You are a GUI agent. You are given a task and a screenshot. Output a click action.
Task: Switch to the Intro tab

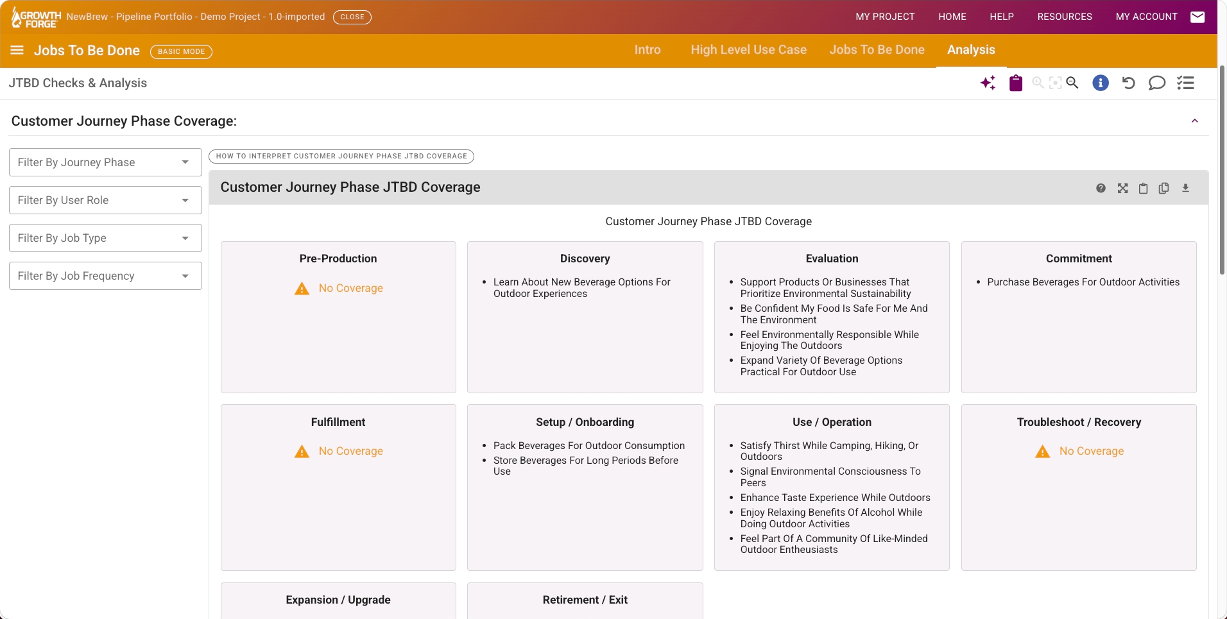[648, 50]
